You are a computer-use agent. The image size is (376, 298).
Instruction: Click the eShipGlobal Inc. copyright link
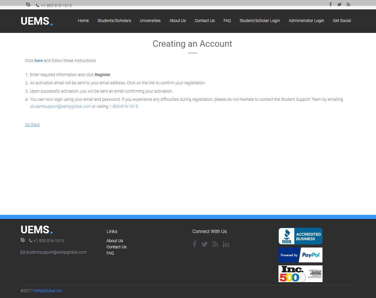coord(48,291)
